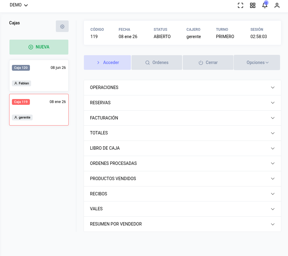The width and height of the screenshot is (288, 256).
Task: Click the Caja 120 badge
Action: tap(21, 68)
